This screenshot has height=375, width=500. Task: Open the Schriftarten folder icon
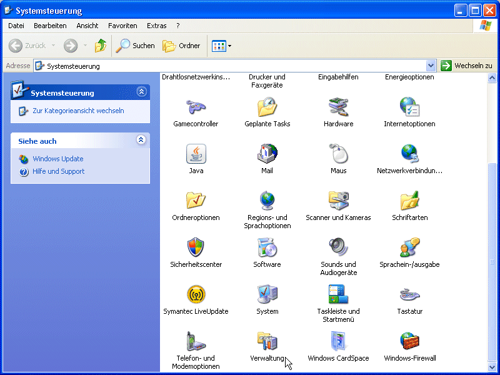[x=410, y=201]
